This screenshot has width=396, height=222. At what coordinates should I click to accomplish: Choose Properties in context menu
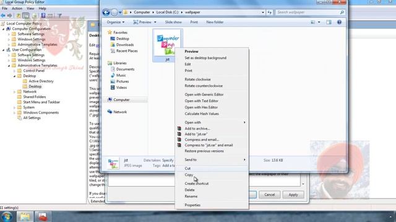(192, 205)
